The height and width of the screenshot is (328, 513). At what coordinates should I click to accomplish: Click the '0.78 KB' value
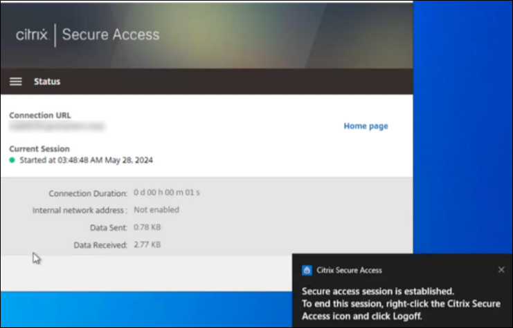coord(147,226)
